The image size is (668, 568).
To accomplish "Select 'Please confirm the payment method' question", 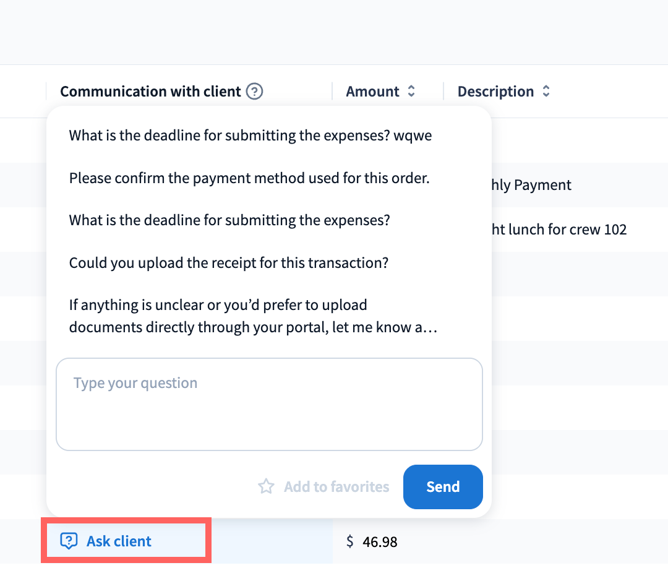I will click(249, 178).
